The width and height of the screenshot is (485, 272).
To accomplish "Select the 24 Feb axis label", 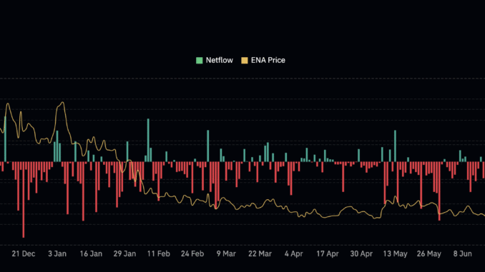I will (192, 253).
